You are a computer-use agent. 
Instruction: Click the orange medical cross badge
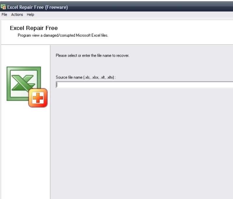(x=38, y=98)
